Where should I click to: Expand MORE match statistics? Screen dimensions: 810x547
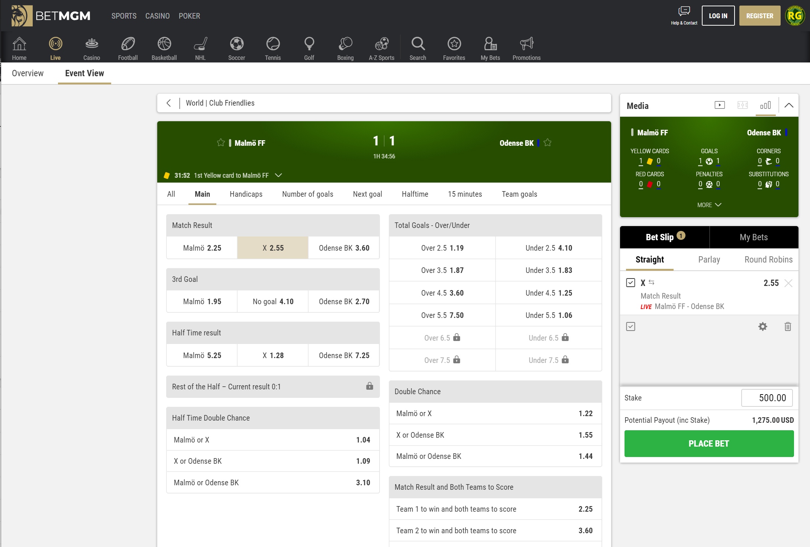(709, 205)
